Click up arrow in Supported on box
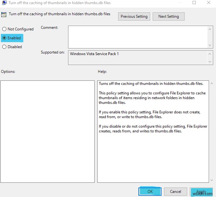This screenshot has width=216, height=197. point(211,54)
